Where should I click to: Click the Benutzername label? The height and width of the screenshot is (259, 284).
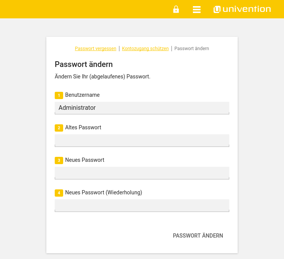pyautogui.click(x=82, y=95)
